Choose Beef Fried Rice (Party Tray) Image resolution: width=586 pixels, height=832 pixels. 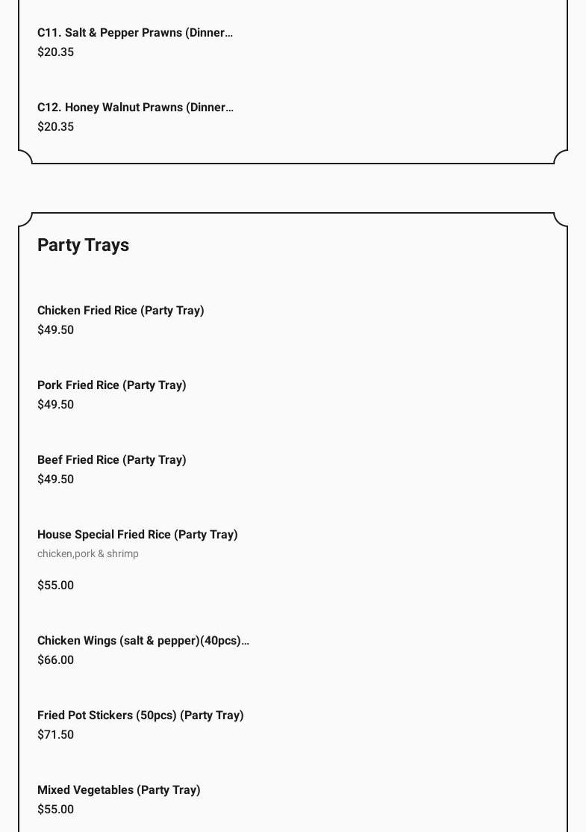[x=112, y=460]
